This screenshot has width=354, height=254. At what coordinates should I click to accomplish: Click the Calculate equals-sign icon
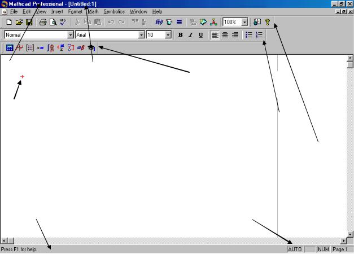tap(179, 22)
